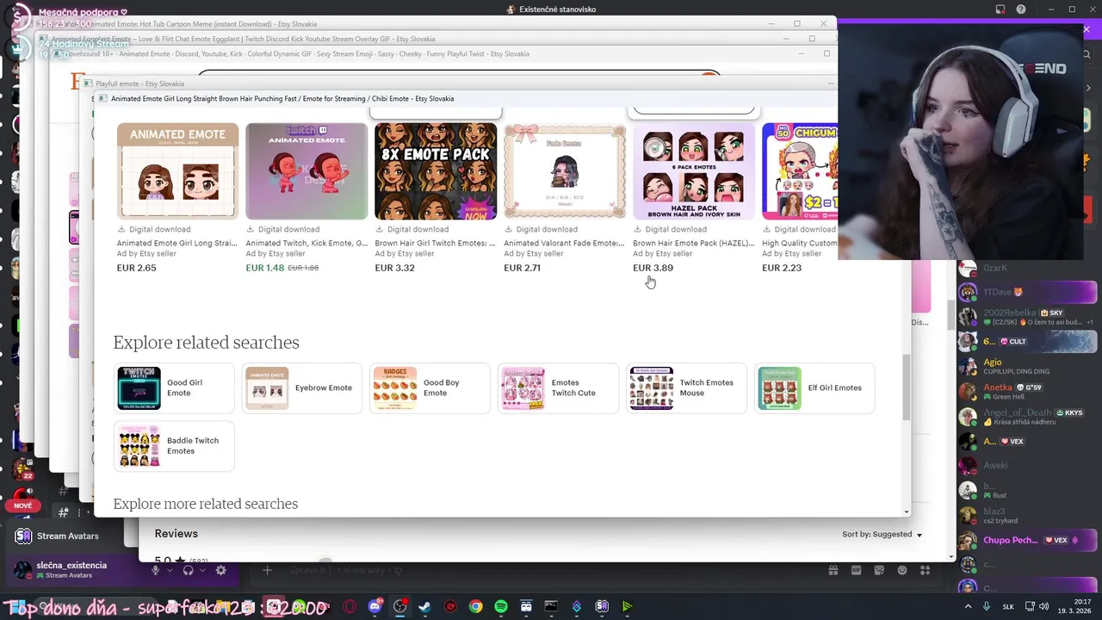This screenshot has width=1102, height=620.
Task: Click the 'Brown Hair Girl Twitch Emotes' listing title
Action: coord(435,243)
